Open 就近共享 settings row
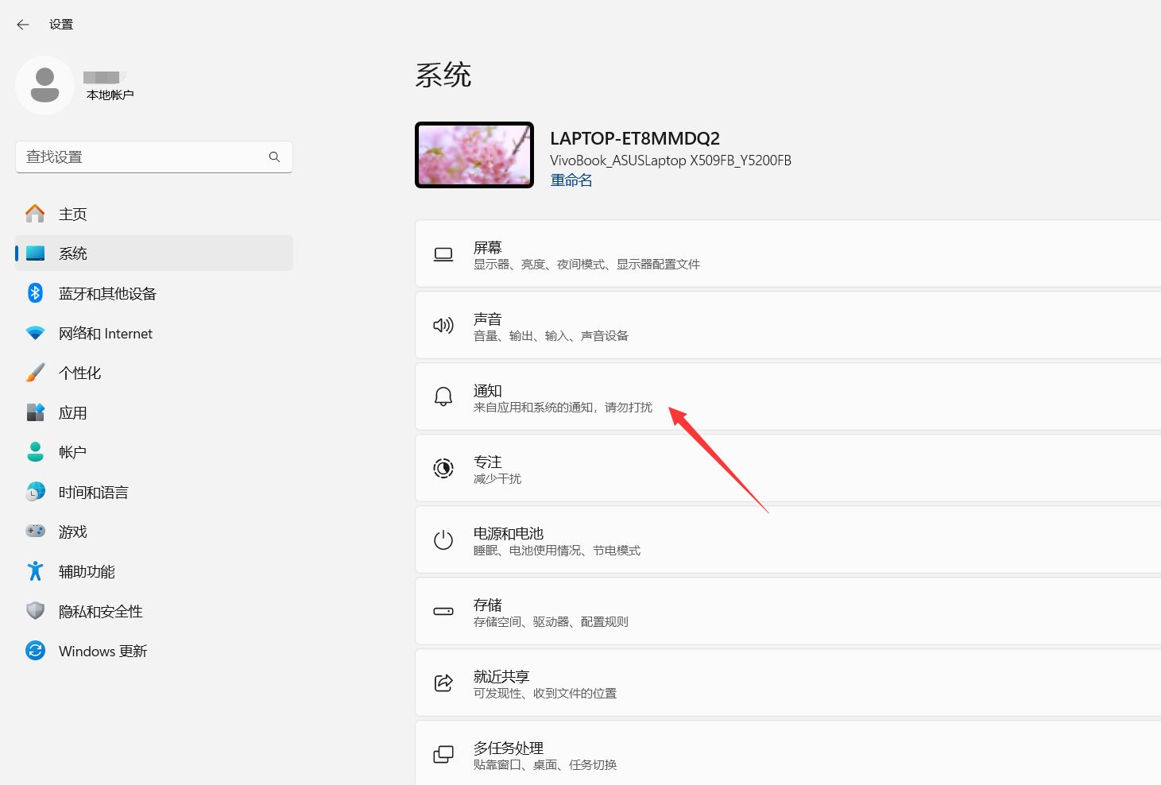Viewport: 1161px width, 785px height. 788,683
